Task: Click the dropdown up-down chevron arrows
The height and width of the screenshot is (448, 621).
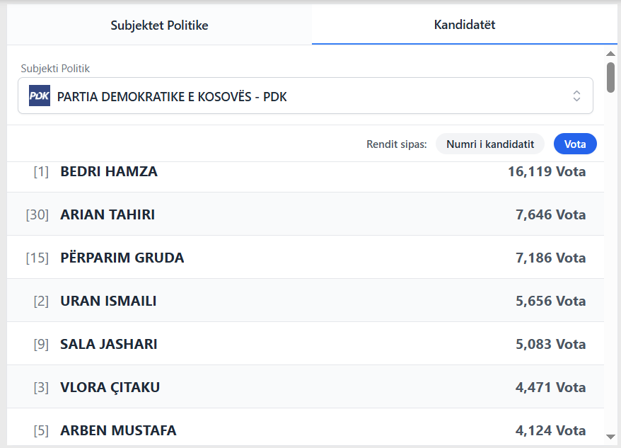Action: point(576,96)
